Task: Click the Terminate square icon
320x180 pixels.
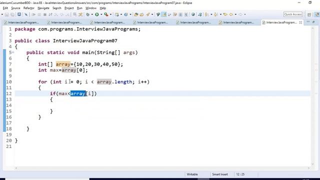Action: coord(45,14)
